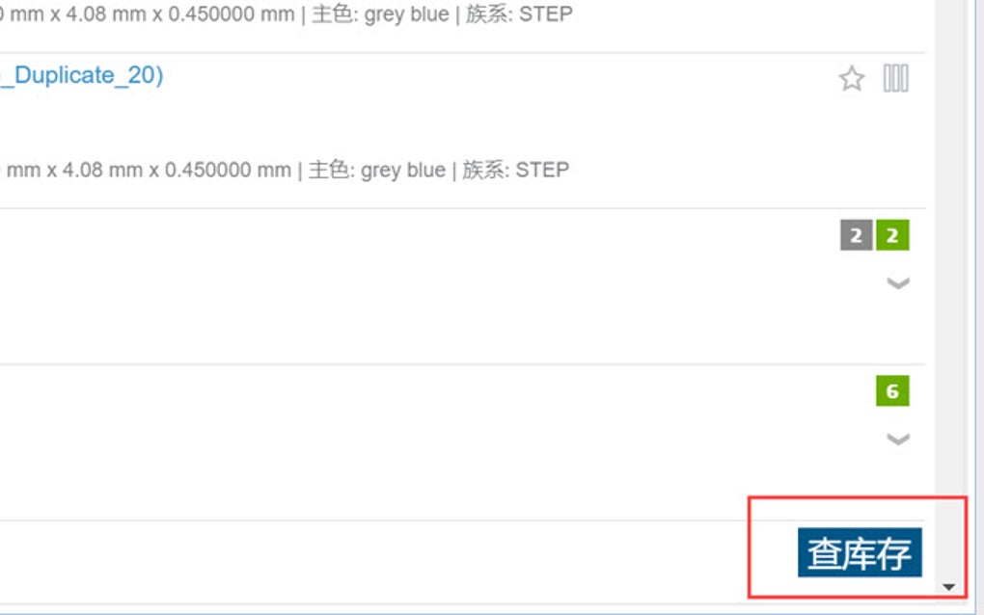
Task: Open the _Duplicate_20) link
Action: [82, 75]
